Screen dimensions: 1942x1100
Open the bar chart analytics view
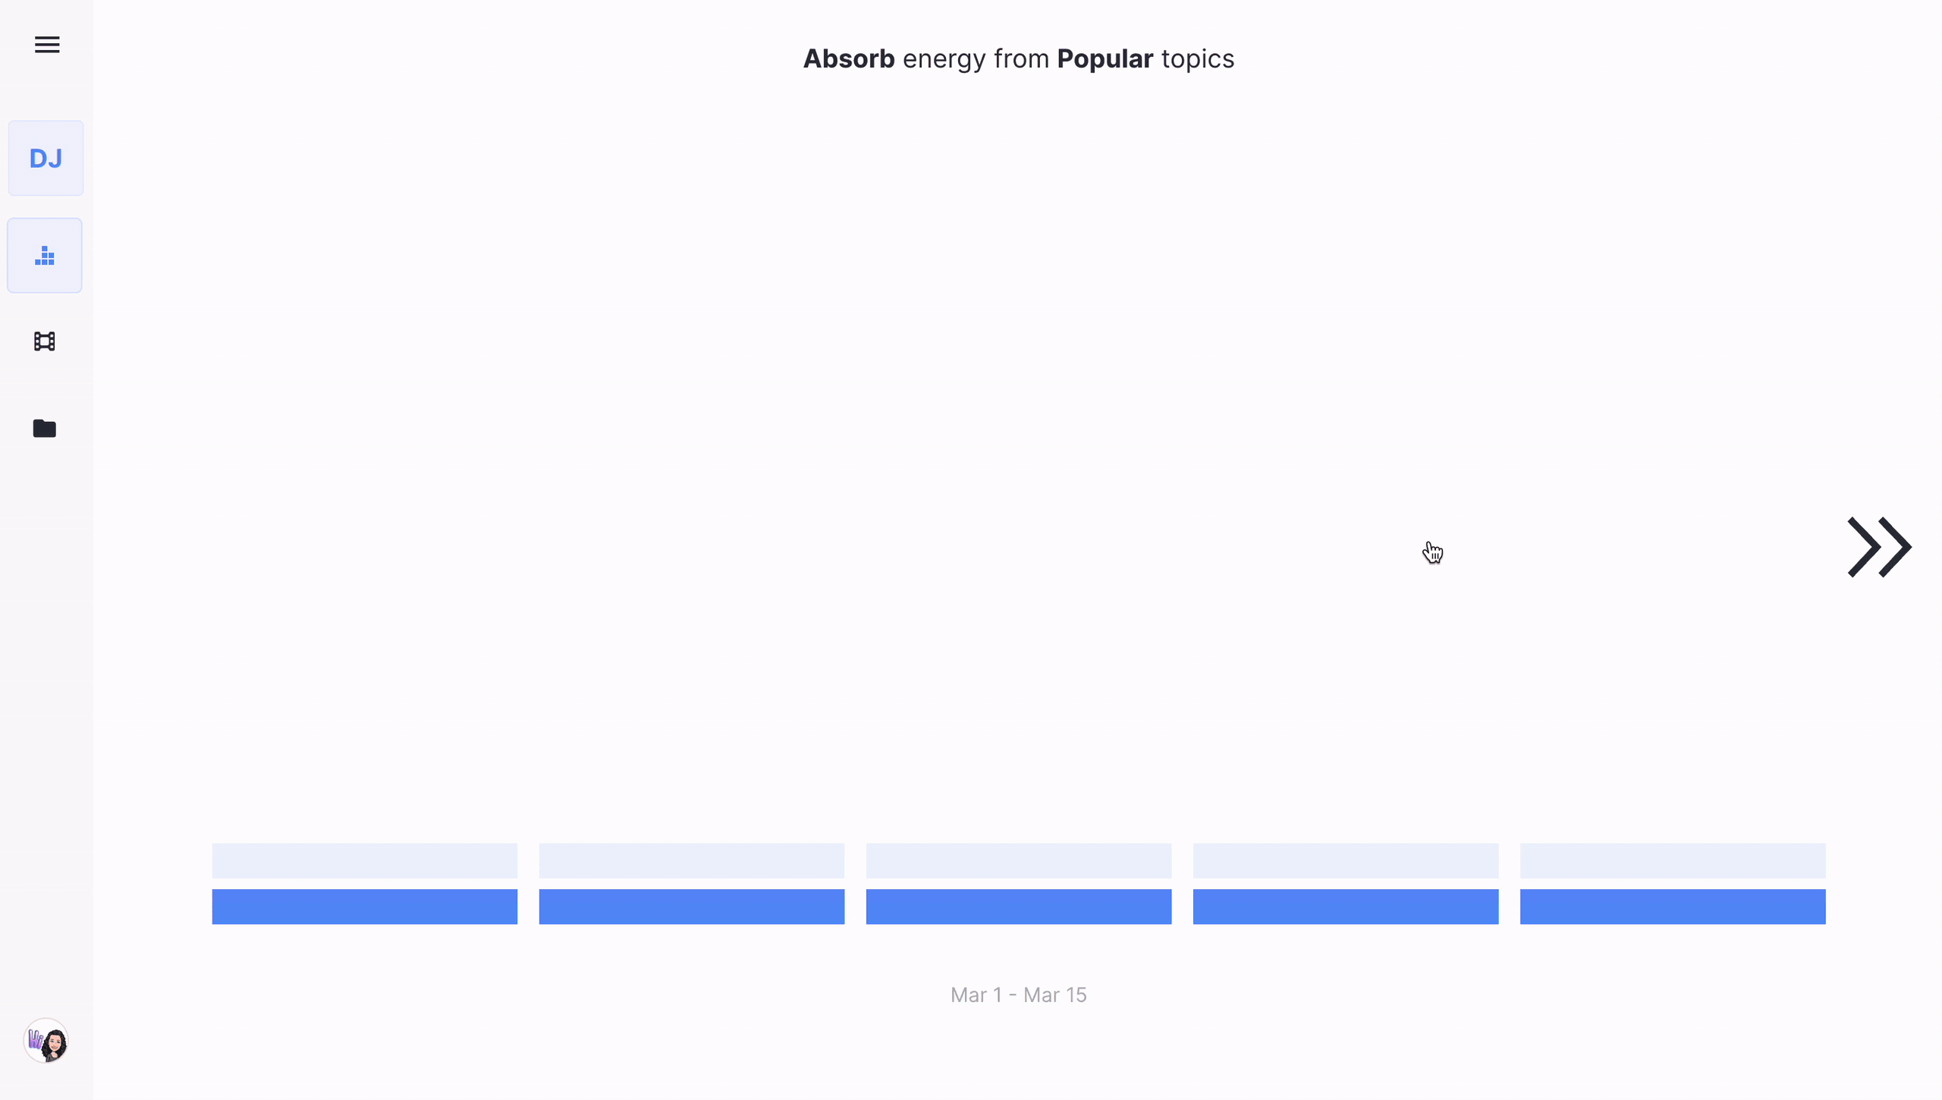(x=45, y=256)
